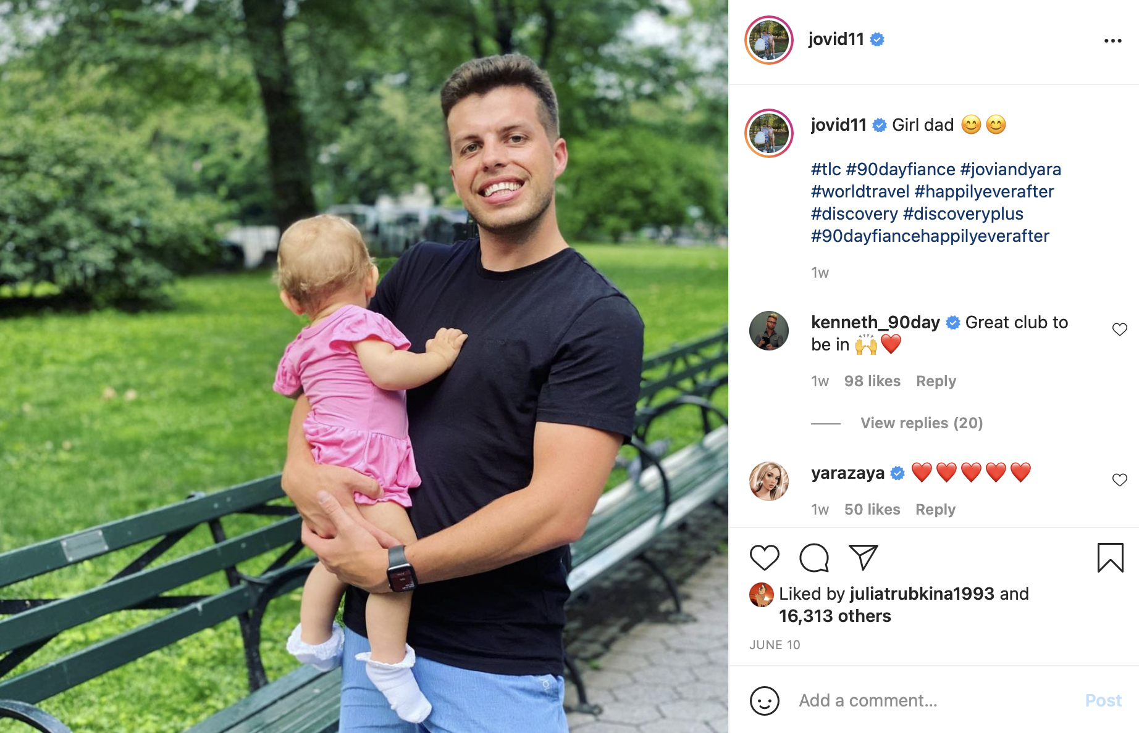Reply to the kenneth_90day comment
The height and width of the screenshot is (733, 1139).
936,381
